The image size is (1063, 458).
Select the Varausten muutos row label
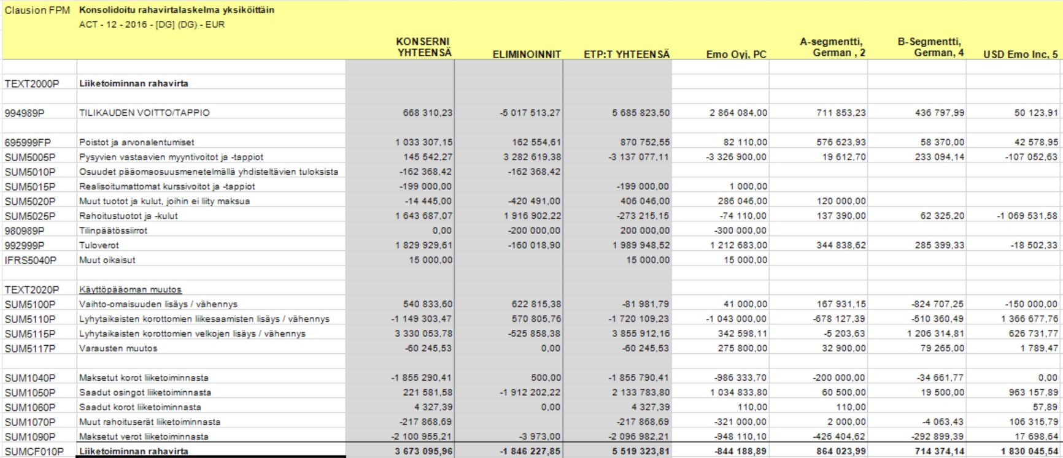118,348
